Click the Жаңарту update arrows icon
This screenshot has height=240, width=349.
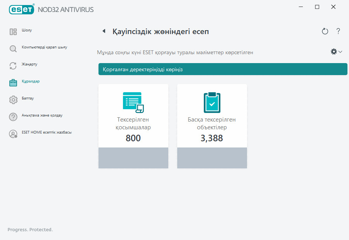[13, 66]
